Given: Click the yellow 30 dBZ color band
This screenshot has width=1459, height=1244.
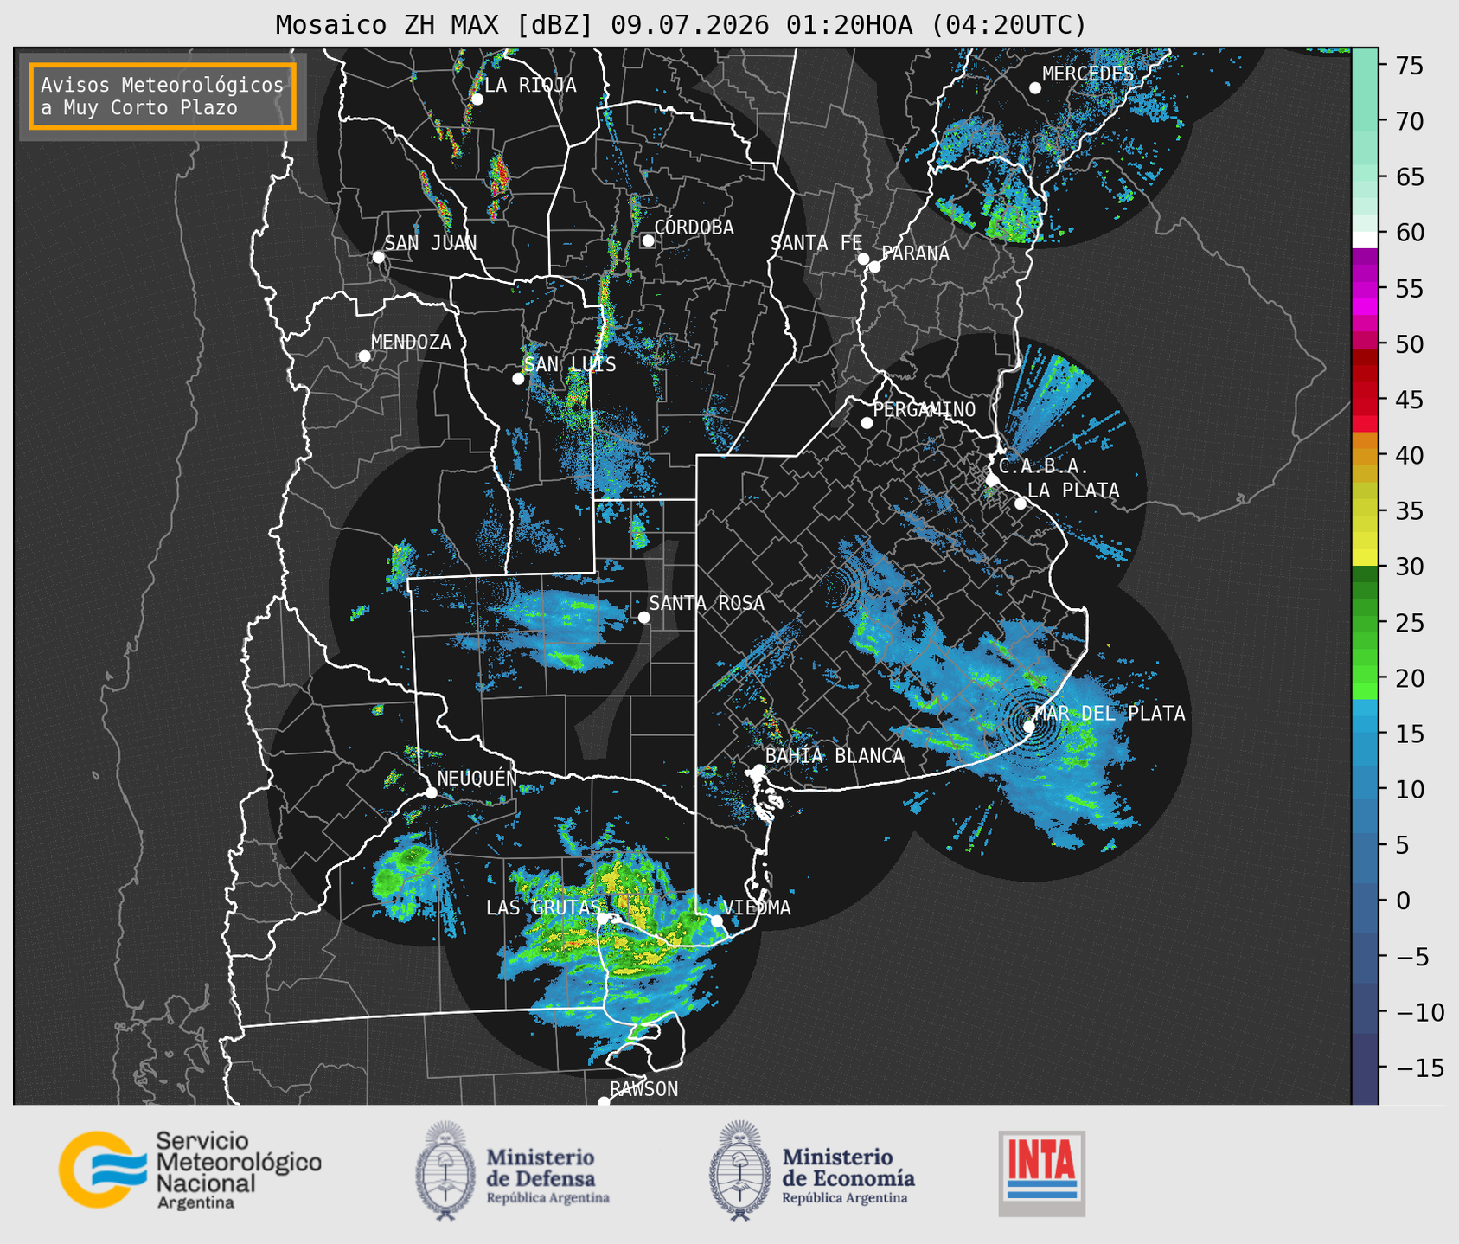Looking at the screenshot, I should (1365, 558).
